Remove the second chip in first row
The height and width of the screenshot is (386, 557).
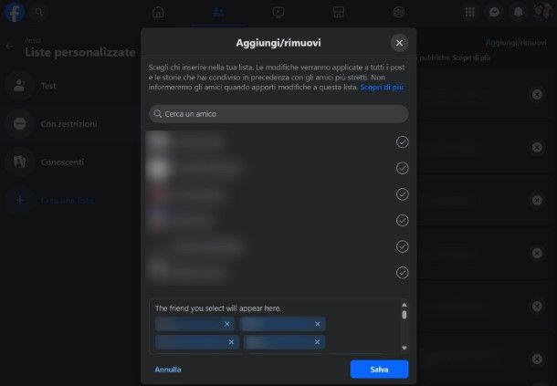[x=317, y=324]
